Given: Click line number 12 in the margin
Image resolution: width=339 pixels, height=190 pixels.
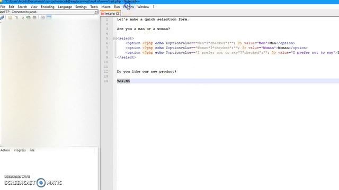Looking at the screenshot, I should point(106,72).
